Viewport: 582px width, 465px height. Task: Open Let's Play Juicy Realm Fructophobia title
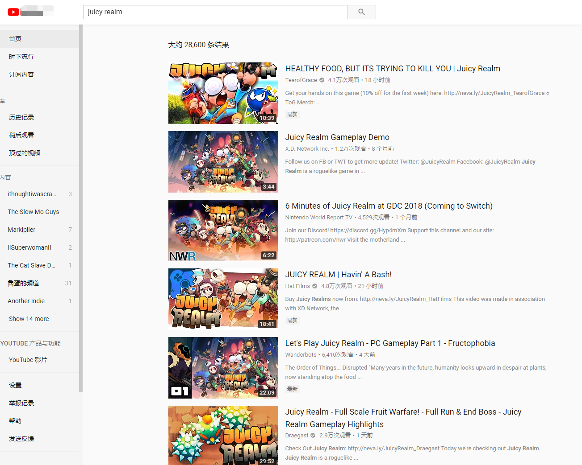coord(390,343)
